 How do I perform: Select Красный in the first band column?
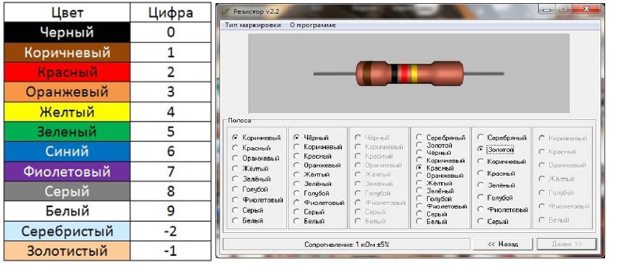click(235, 148)
